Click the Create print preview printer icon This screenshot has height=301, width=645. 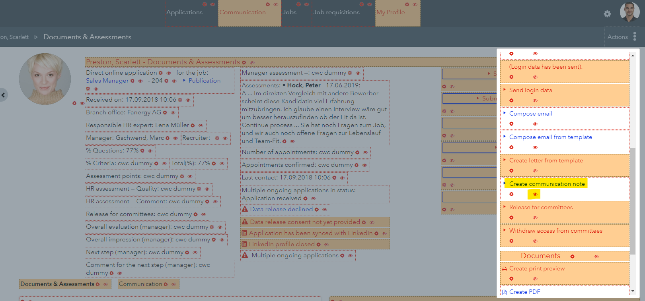coord(505,269)
